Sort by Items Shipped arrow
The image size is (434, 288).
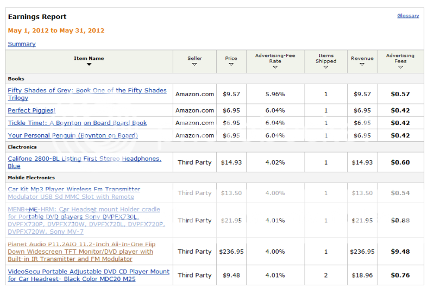326,67
